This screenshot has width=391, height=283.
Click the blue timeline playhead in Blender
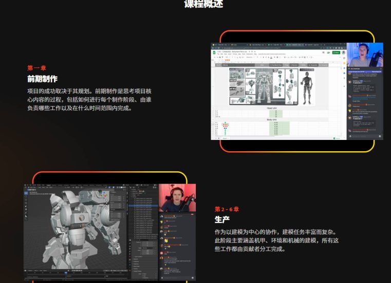pos(66,273)
